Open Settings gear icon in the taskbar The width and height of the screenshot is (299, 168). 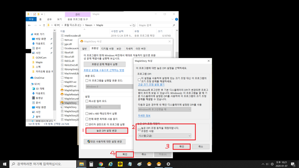(169, 164)
